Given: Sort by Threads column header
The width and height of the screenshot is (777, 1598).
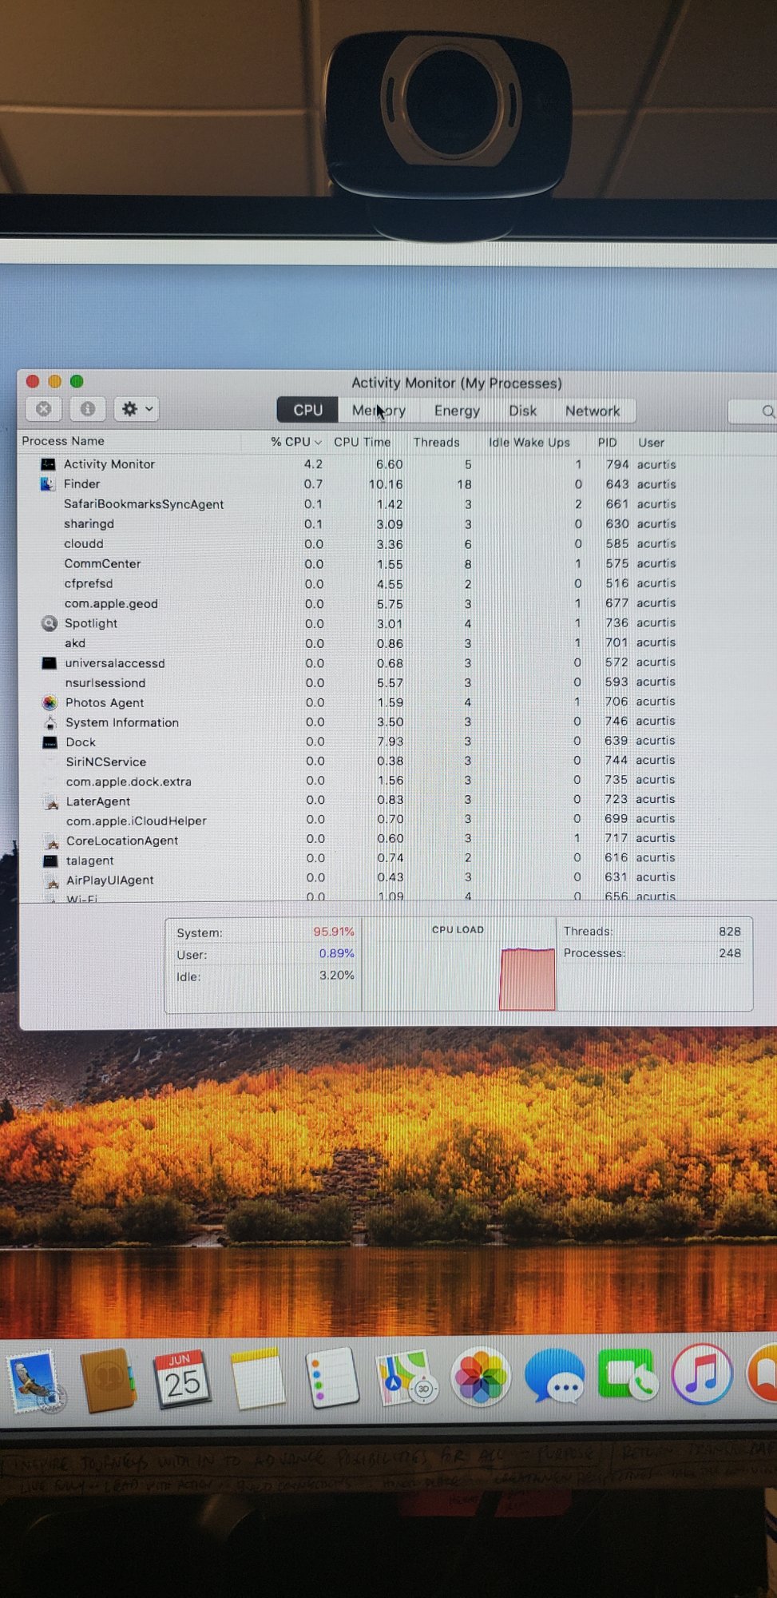Looking at the screenshot, I should point(436,442).
